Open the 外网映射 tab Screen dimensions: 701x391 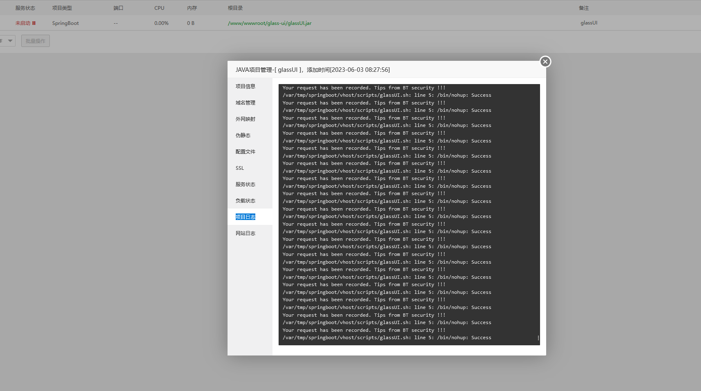pyautogui.click(x=250, y=119)
